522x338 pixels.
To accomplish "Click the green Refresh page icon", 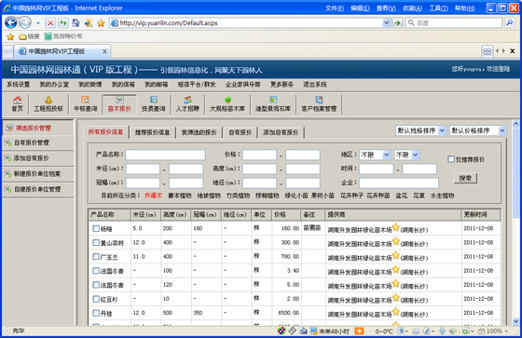I will (63, 23).
